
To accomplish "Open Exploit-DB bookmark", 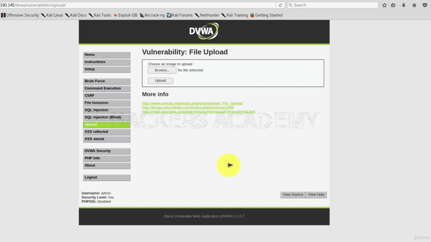I will click(x=125, y=15).
